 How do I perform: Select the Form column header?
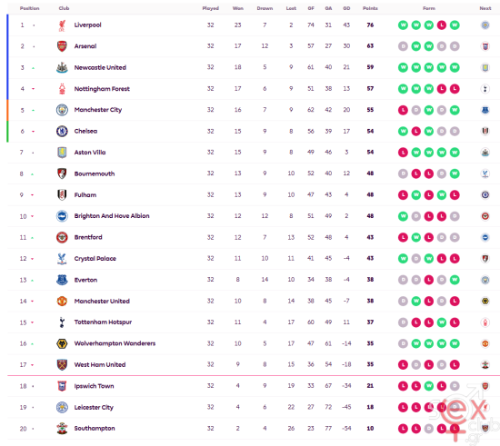pos(429,8)
